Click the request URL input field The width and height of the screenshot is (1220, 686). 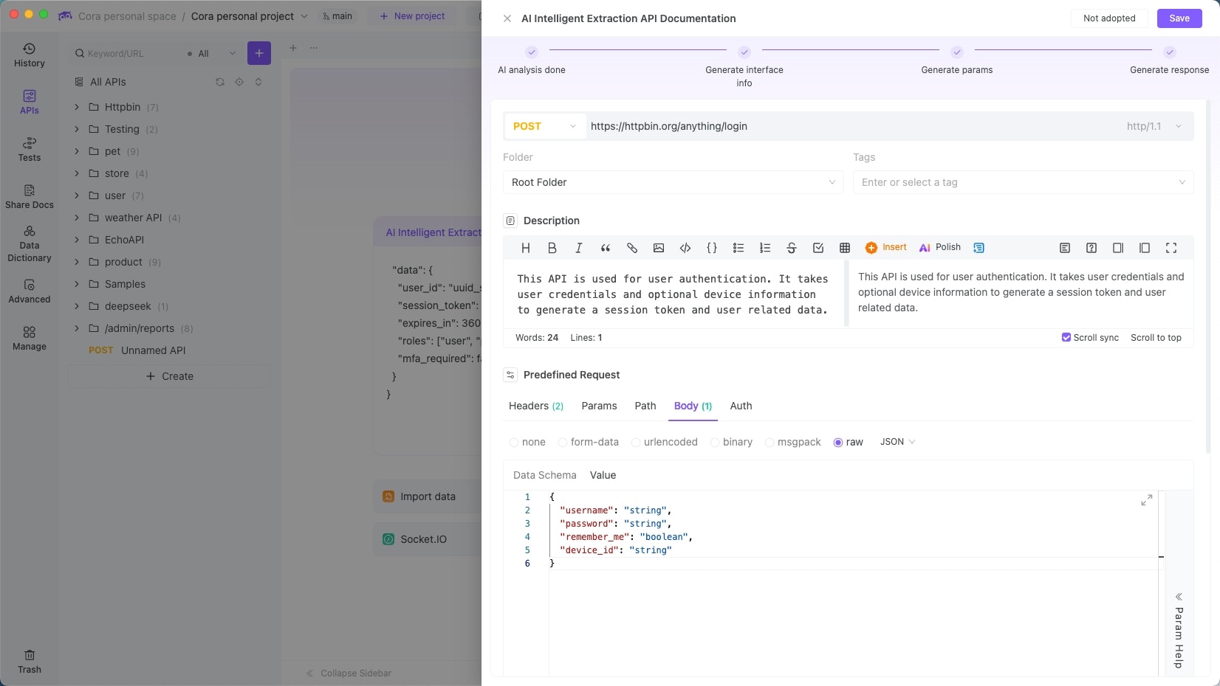click(x=852, y=126)
